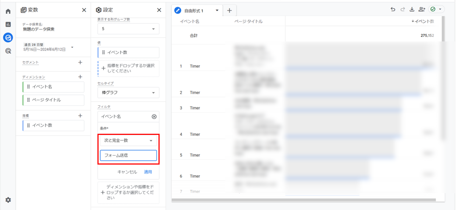This screenshot has height=210, width=456.
Task: Click total value 275,152
Action: [427, 36]
